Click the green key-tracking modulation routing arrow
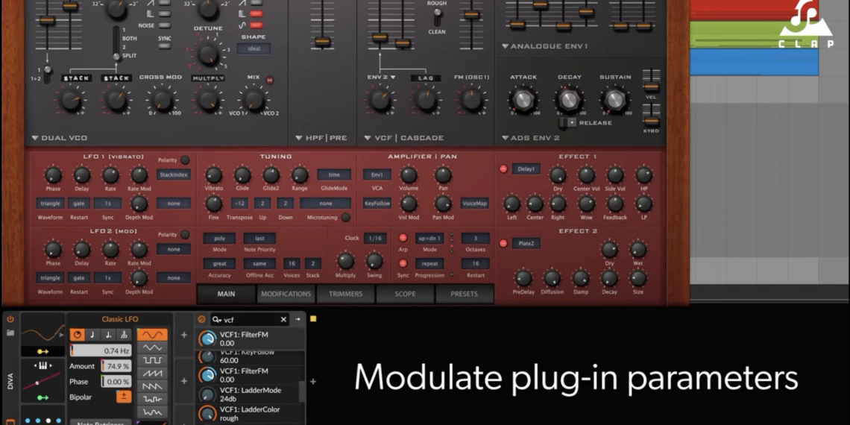The width and height of the screenshot is (850, 425). click(42, 398)
